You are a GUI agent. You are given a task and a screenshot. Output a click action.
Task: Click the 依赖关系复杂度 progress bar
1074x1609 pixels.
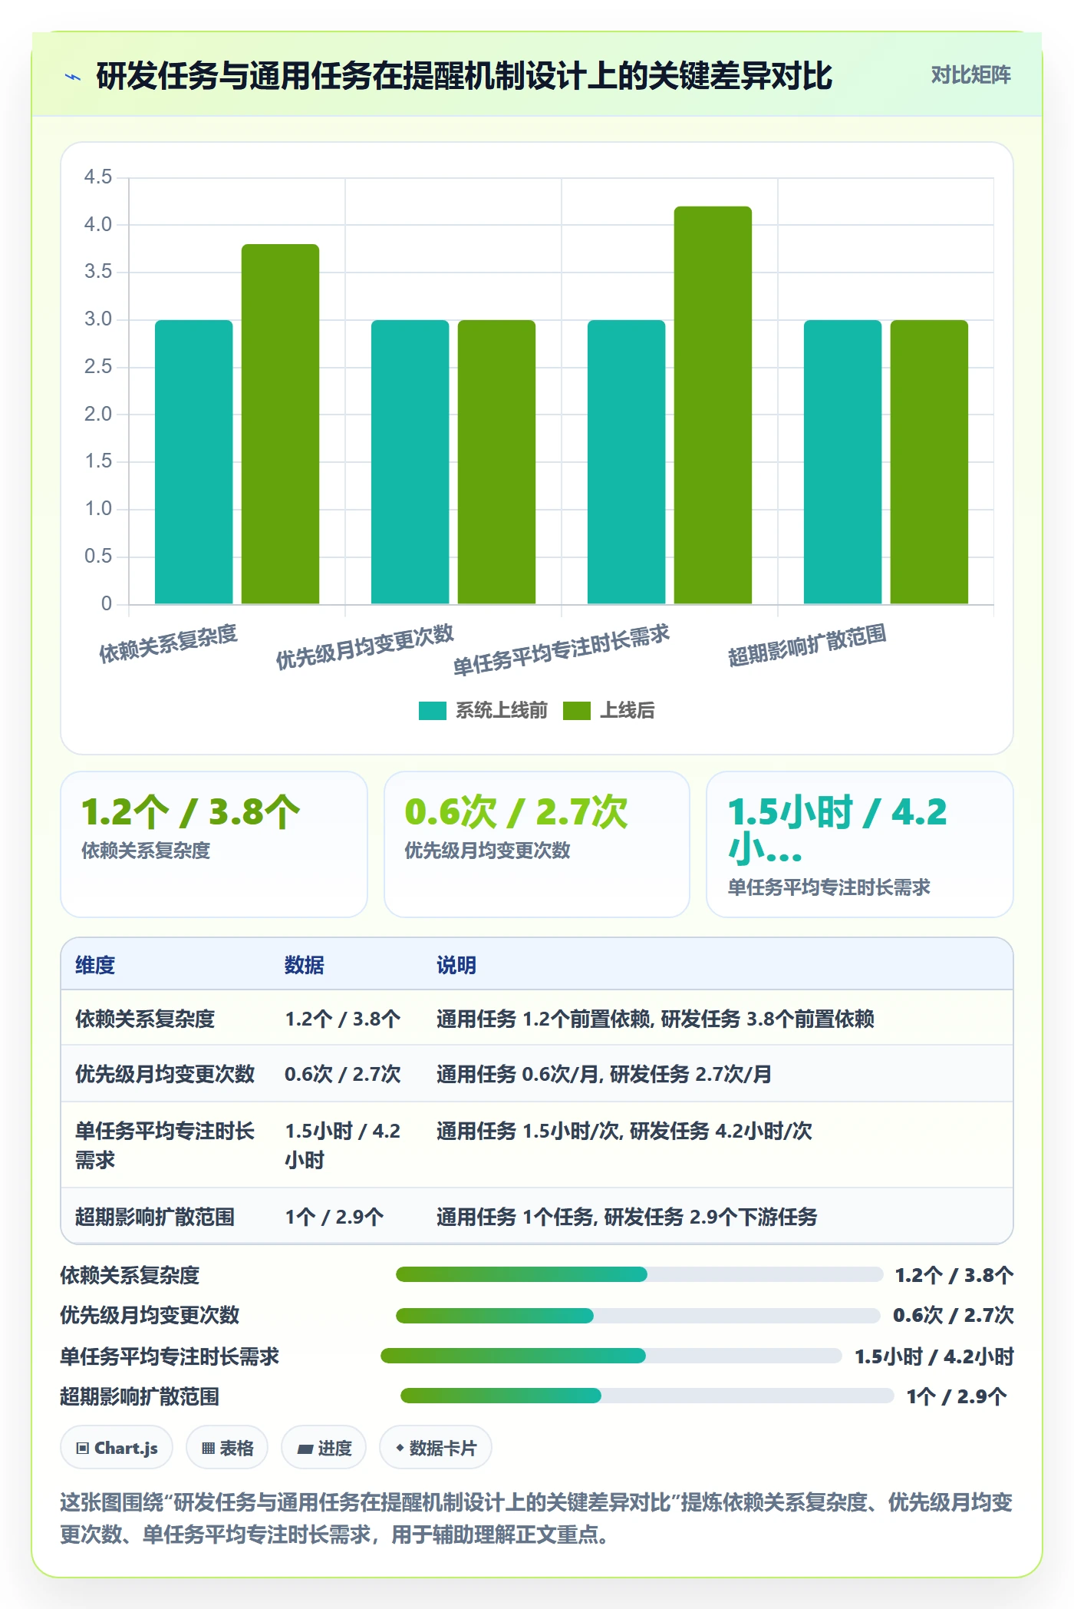(x=639, y=1275)
